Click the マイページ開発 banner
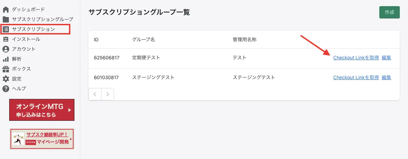 click(42, 139)
